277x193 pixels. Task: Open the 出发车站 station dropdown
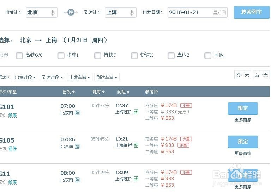[x=80, y=77]
